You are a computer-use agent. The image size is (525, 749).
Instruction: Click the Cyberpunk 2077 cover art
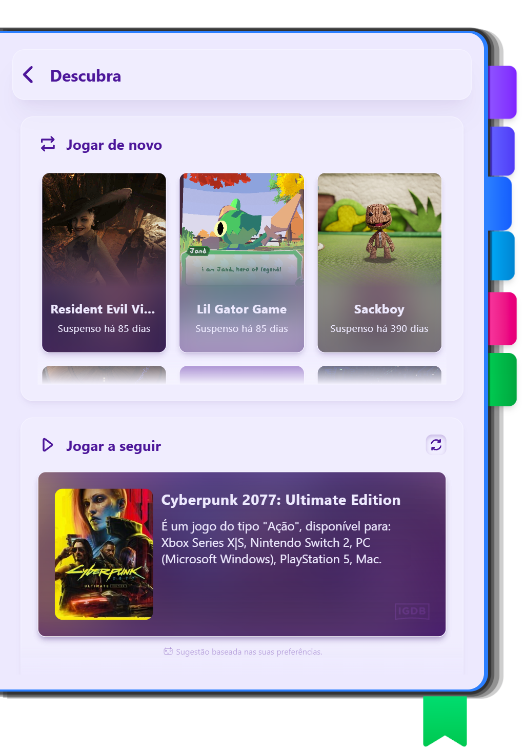[x=104, y=554]
